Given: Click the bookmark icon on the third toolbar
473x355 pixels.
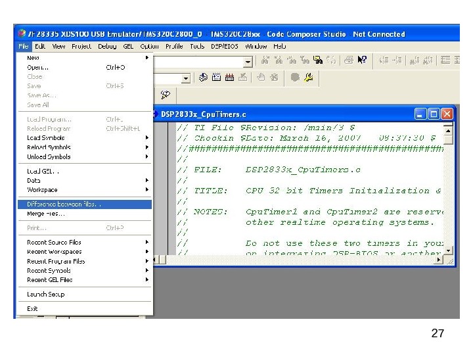Looking at the screenshot, I should point(166,95).
